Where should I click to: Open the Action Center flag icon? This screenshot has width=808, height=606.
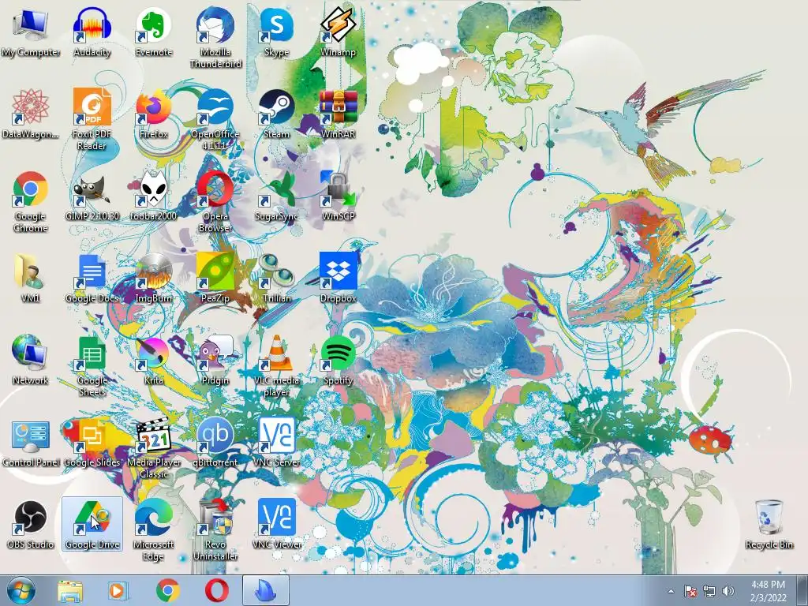click(690, 592)
